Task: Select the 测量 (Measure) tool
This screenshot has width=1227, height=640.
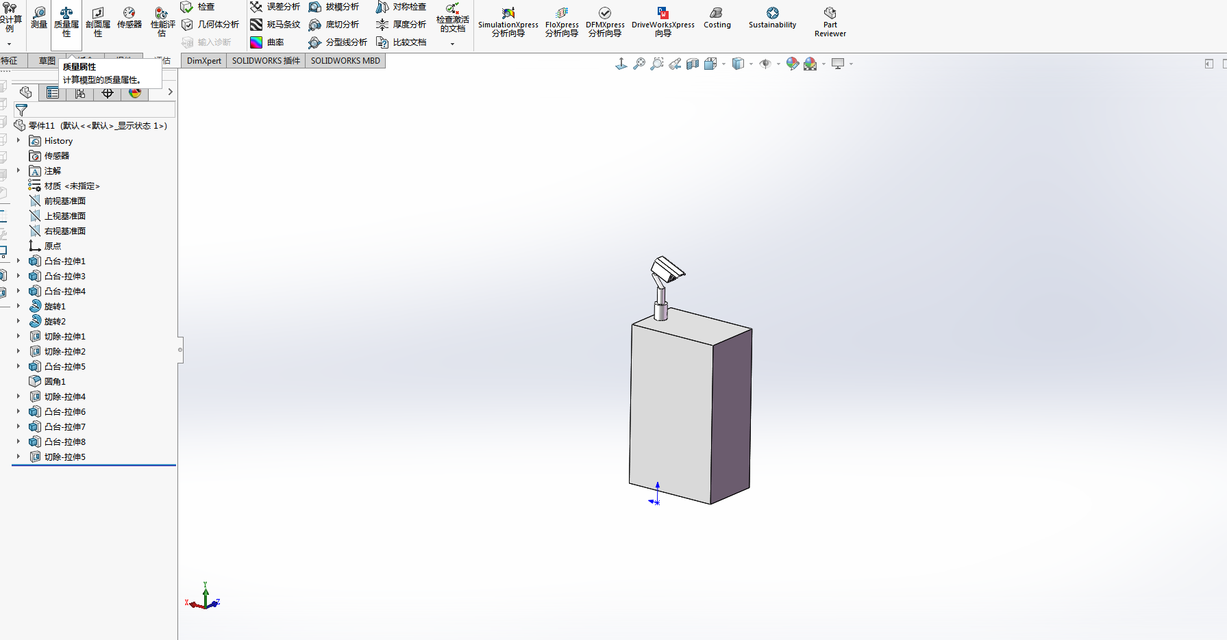Action: pos(39,18)
